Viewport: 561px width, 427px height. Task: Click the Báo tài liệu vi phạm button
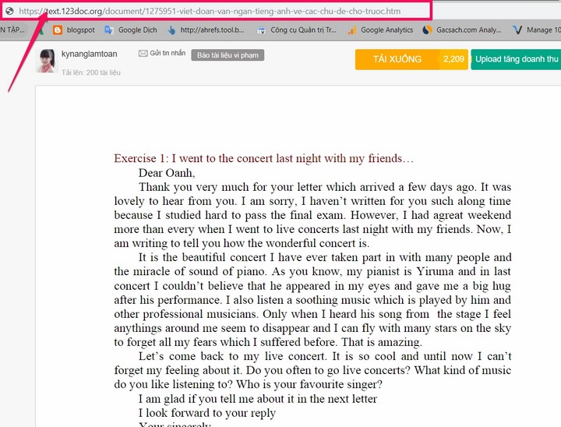pyautogui.click(x=228, y=55)
